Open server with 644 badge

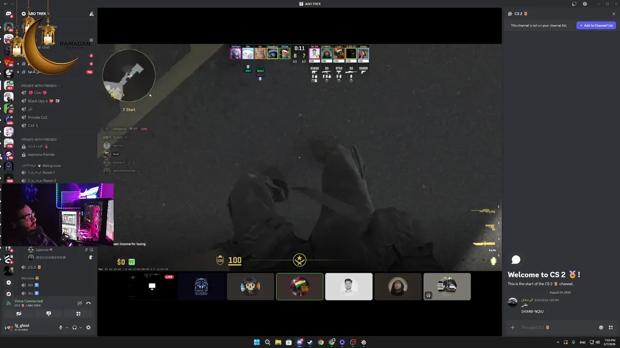tap(9, 120)
